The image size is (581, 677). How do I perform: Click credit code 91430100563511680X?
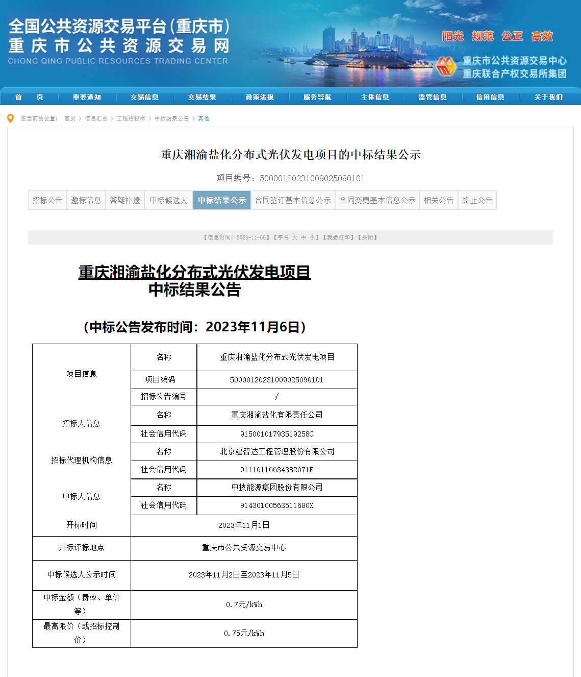click(x=277, y=505)
